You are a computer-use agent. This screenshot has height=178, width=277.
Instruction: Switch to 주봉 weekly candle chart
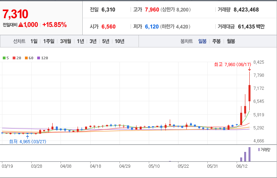click(216, 41)
